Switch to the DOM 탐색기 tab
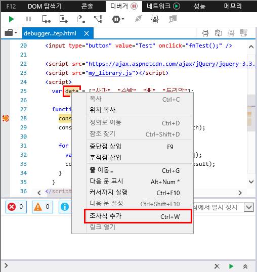 tap(45, 7)
